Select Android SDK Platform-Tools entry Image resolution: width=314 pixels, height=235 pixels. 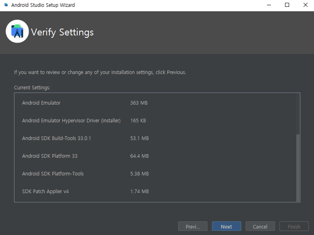[x=53, y=174]
